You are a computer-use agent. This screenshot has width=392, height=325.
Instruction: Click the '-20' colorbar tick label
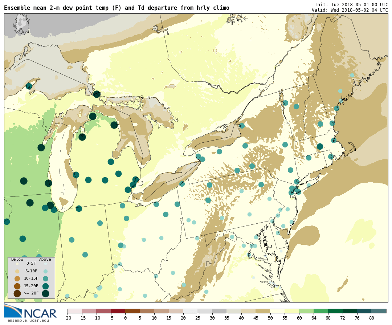pos(67,318)
